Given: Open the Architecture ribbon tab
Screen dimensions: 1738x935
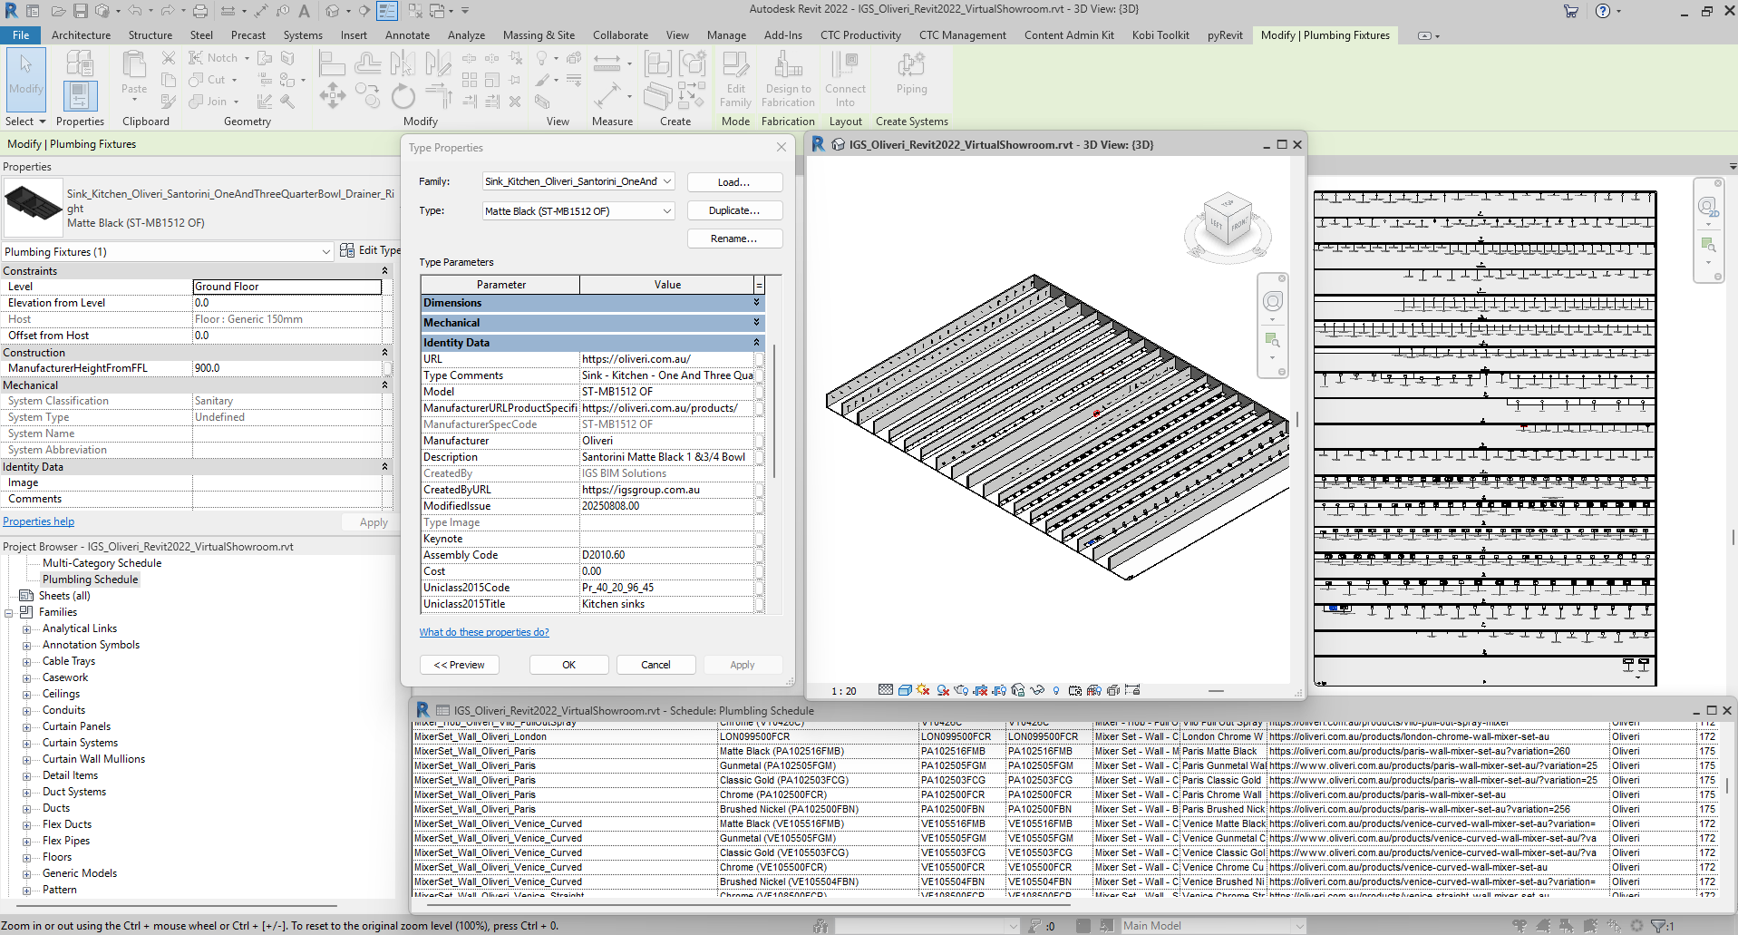Looking at the screenshot, I should click(x=81, y=35).
